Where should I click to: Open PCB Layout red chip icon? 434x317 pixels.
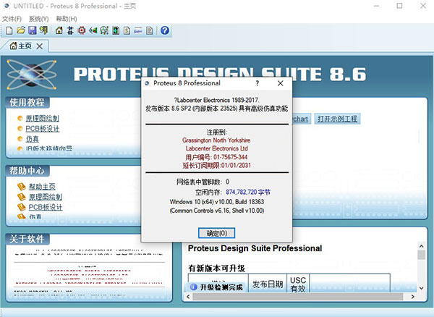coord(82,30)
